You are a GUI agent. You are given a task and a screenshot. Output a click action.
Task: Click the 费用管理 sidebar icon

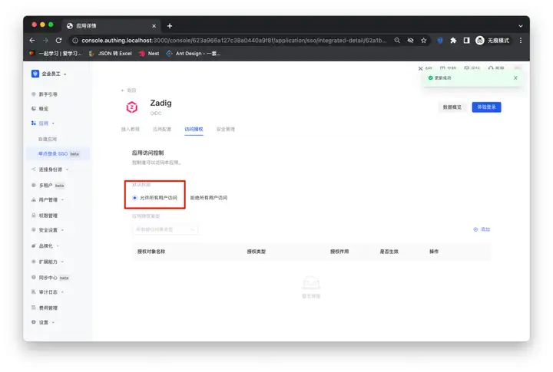tap(34, 308)
